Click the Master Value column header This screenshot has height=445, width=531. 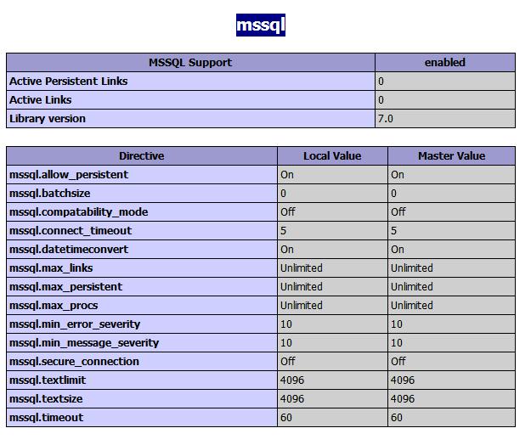click(451, 156)
